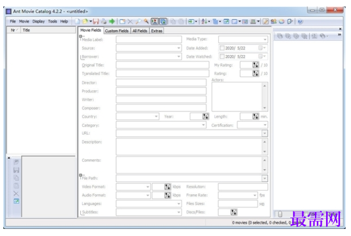Check the Date Watched checkbox

coord(222,57)
